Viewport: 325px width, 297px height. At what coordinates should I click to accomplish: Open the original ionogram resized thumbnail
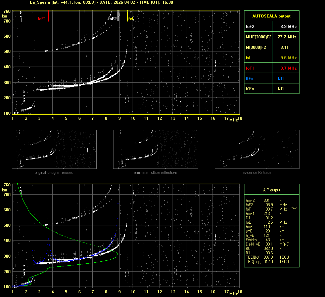coord(54,149)
